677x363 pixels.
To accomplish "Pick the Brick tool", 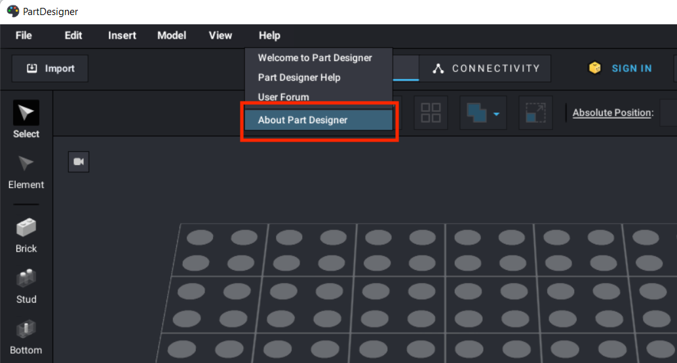I will pyautogui.click(x=26, y=235).
